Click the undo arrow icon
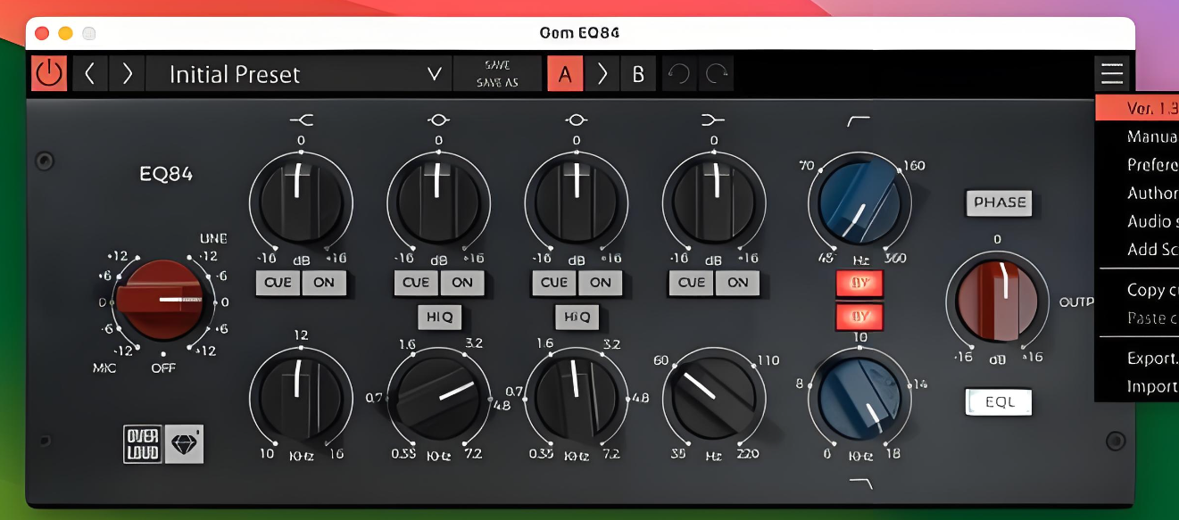This screenshot has height=520, width=1179. pyautogui.click(x=679, y=74)
